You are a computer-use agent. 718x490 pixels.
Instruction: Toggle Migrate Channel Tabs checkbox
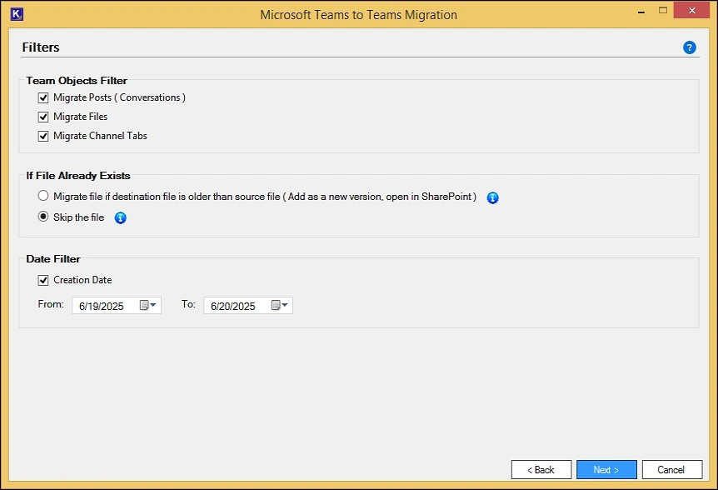(x=43, y=137)
